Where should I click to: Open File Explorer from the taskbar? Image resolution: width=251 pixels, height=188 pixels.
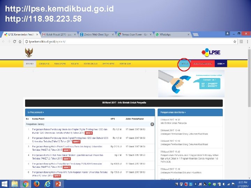15,184
